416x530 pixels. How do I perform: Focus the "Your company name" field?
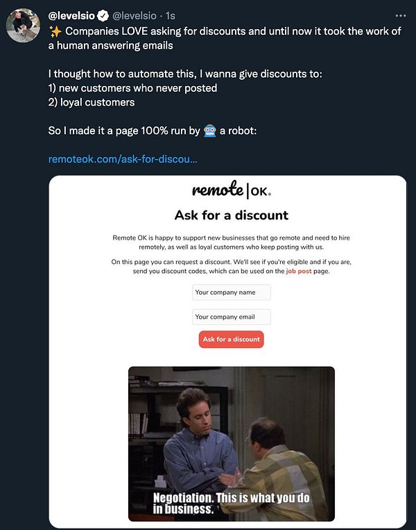coord(231,292)
